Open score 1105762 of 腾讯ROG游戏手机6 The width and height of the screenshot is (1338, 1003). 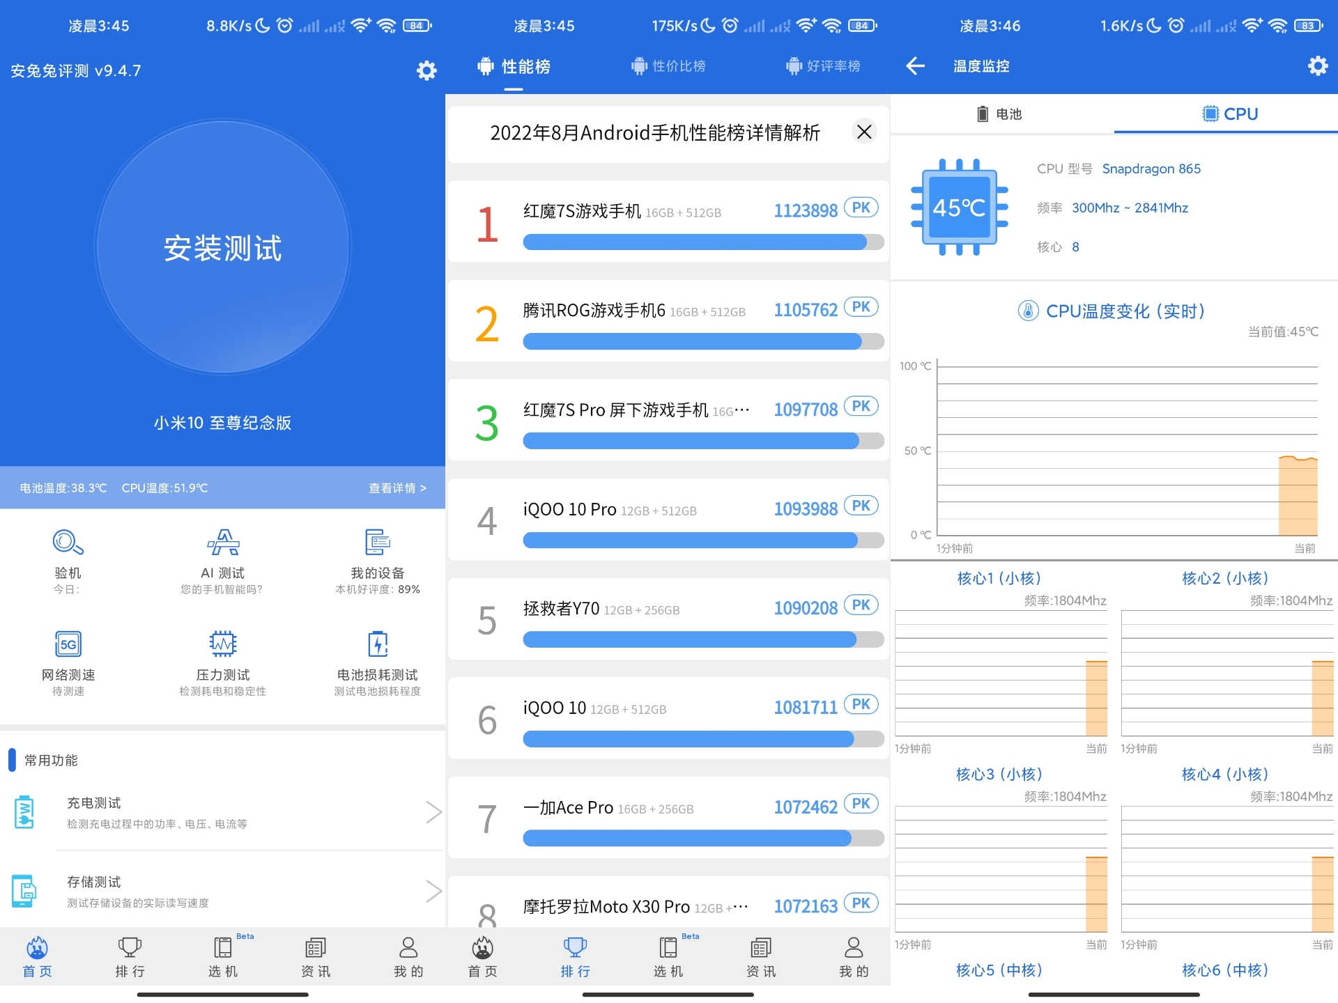click(806, 311)
